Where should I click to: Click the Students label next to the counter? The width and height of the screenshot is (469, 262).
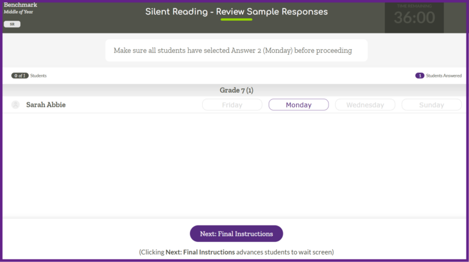(x=38, y=76)
